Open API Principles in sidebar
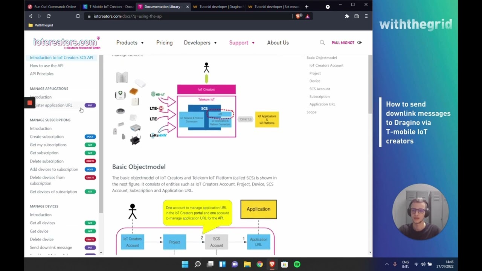Viewport: 482px width, 271px height. pos(42,74)
